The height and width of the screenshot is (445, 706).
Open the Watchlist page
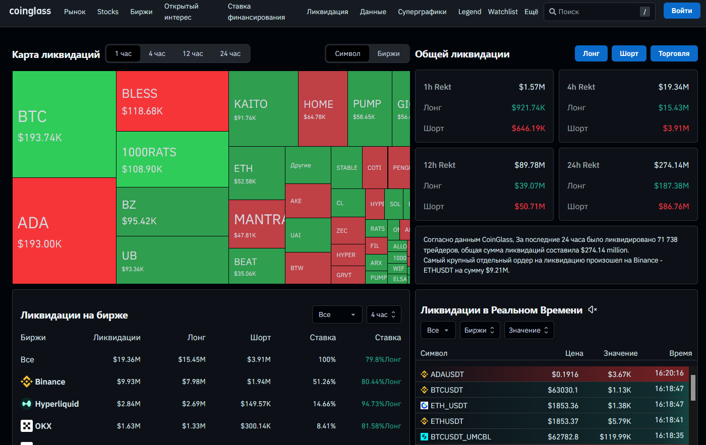(x=503, y=12)
